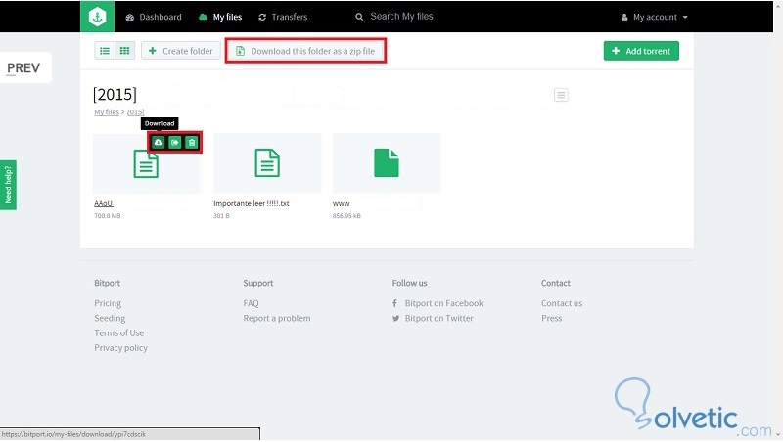Screen dimensions: 783x442
Task: Click the Search My files field
Action: coord(401,17)
